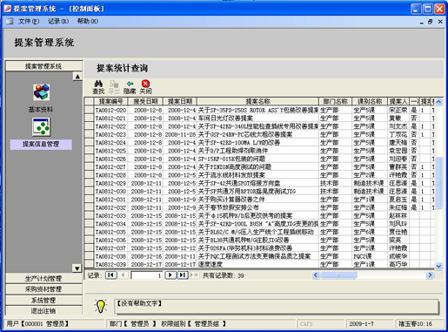This screenshot has height=332, width=448.
Task: Open the 基本资料 sidebar icon
Action: (x=41, y=92)
